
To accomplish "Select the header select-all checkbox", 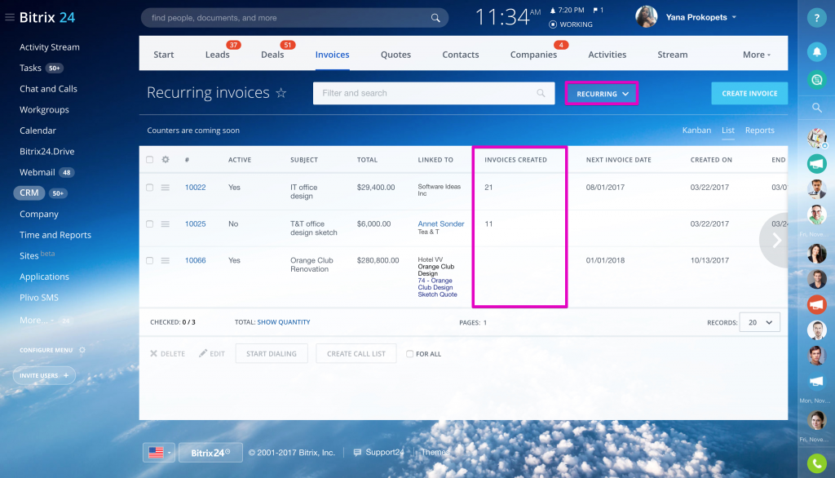I will point(150,160).
